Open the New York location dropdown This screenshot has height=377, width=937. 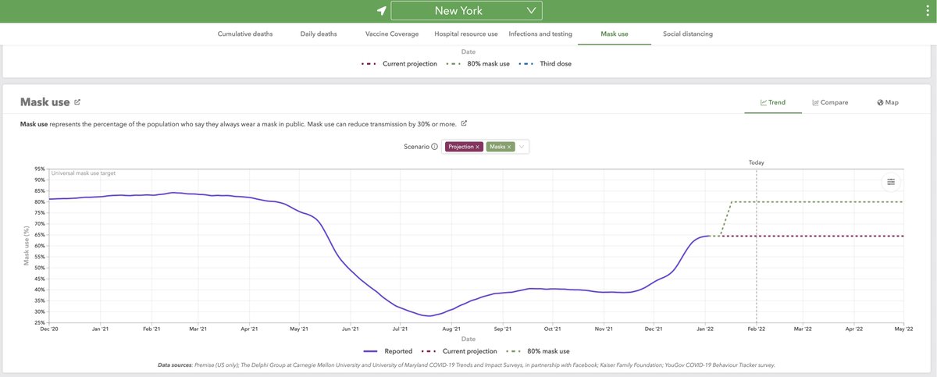pos(466,11)
